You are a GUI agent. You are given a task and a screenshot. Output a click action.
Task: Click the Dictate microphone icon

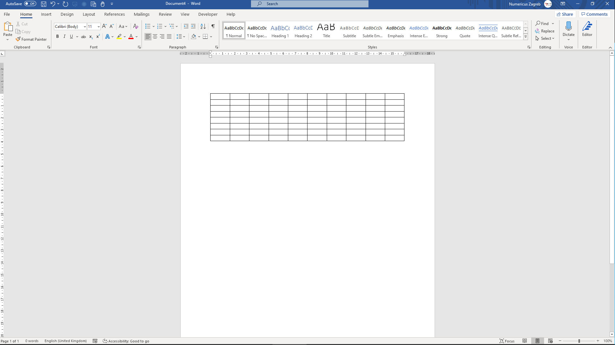pyautogui.click(x=568, y=26)
